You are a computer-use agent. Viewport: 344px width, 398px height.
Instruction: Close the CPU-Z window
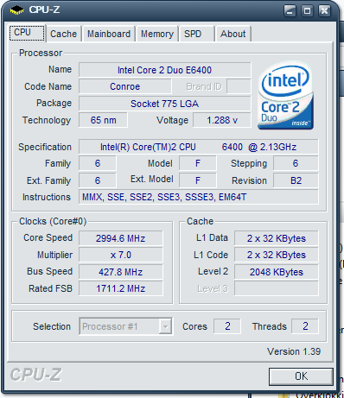(x=324, y=11)
